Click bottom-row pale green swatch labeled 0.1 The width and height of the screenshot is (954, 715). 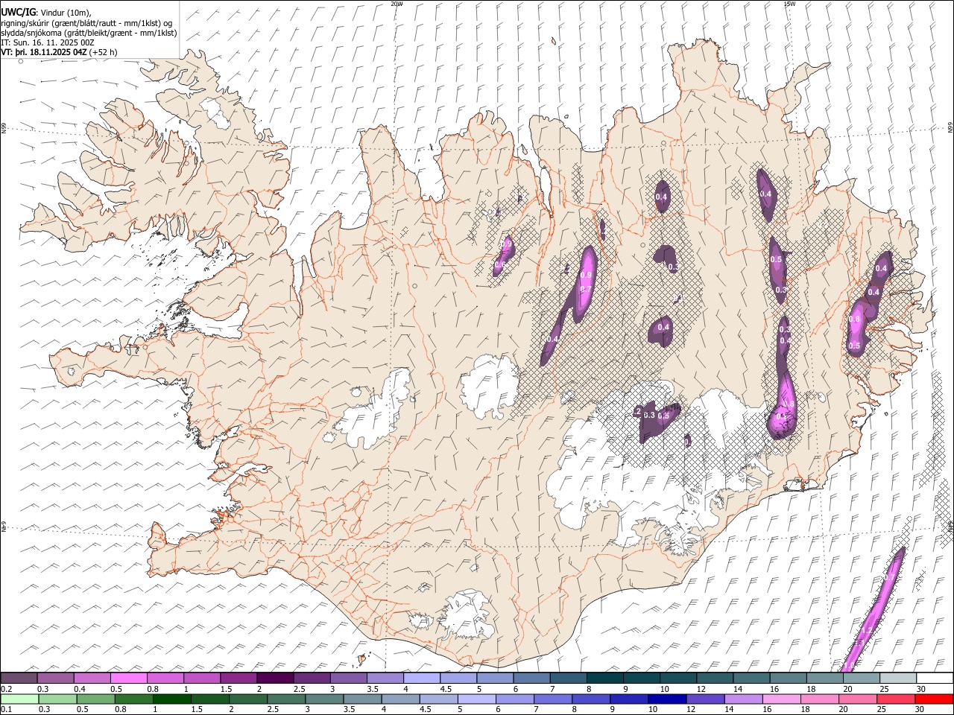pyautogui.click(x=19, y=699)
